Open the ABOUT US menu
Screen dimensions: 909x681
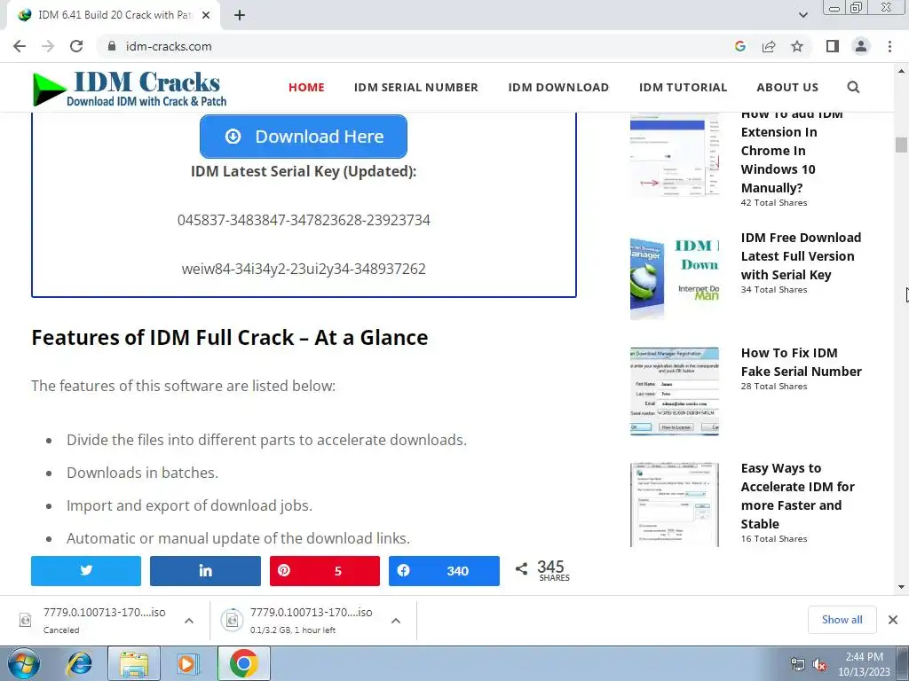(787, 88)
